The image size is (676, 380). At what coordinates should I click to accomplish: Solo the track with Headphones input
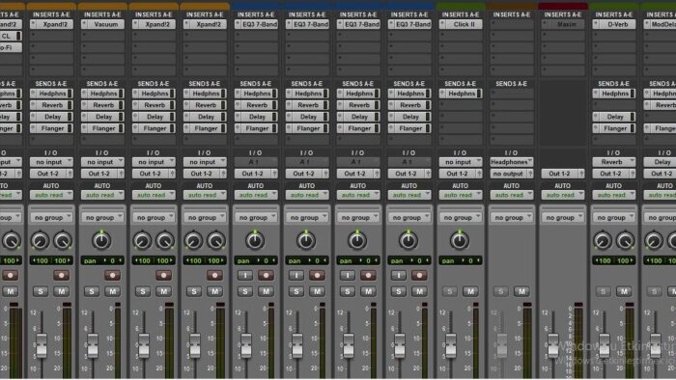coord(500,291)
